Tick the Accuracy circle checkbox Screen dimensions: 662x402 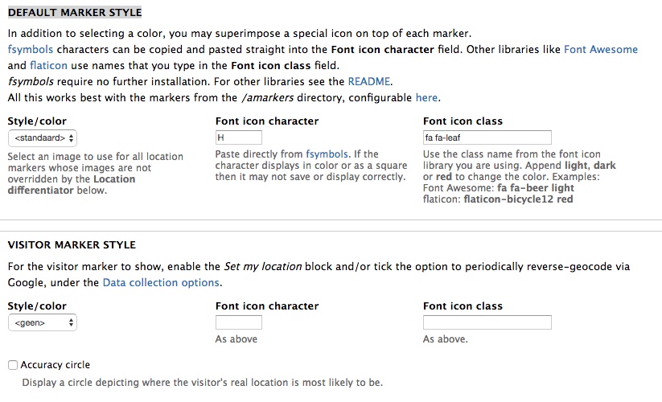click(x=12, y=365)
